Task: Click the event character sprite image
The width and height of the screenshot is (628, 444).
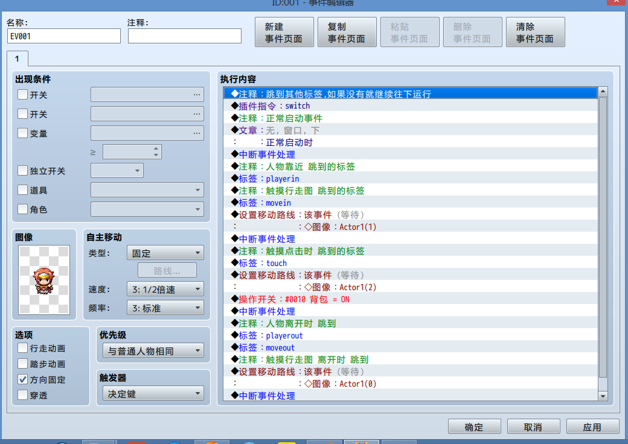Action: pyautogui.click(x=44, y=280)
